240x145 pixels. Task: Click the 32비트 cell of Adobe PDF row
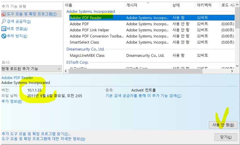(x=202, y=24)
